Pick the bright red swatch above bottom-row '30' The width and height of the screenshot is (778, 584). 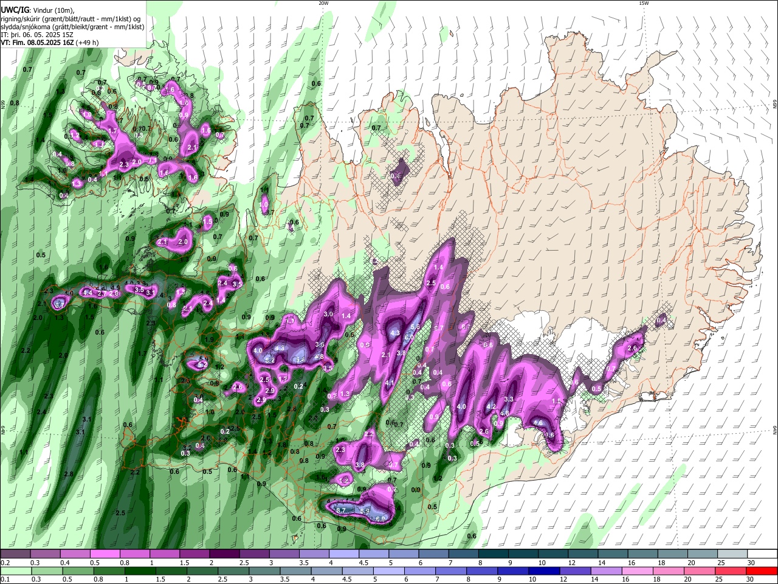(x=762, y=571)
